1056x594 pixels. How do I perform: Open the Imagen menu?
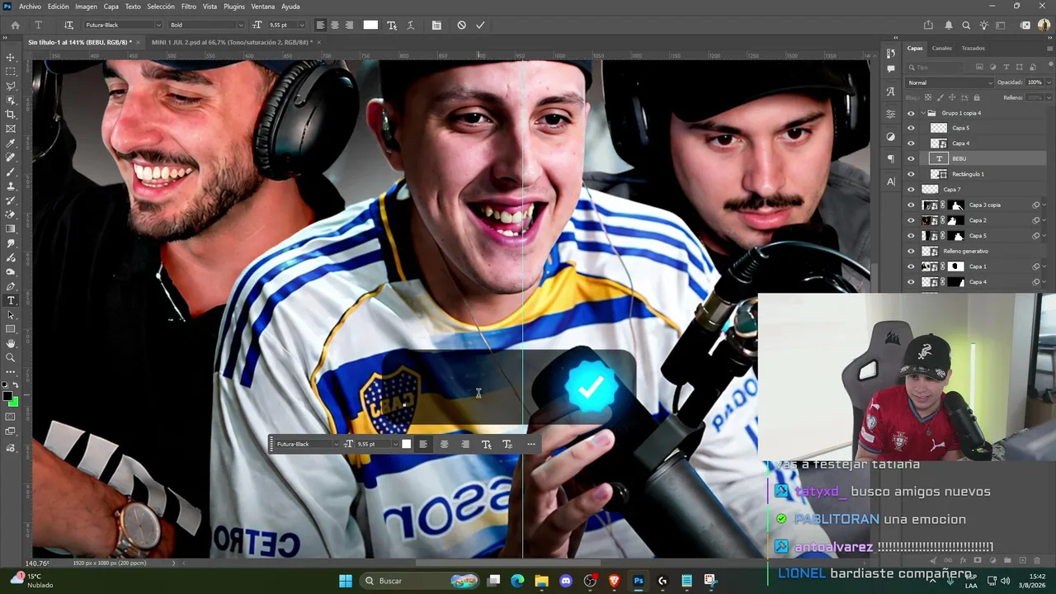click(86, 7)
